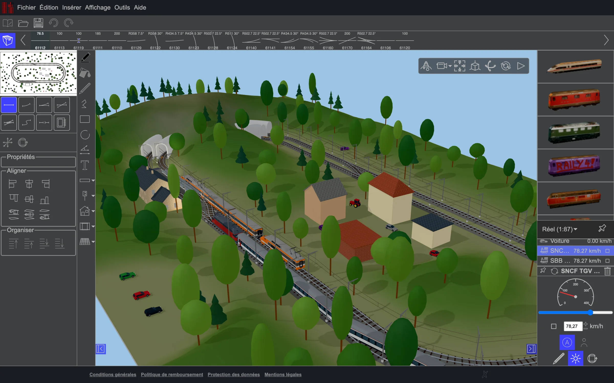
Task: Toggle the pin icon next to Réel scale
Action: [x=602, y=228]
